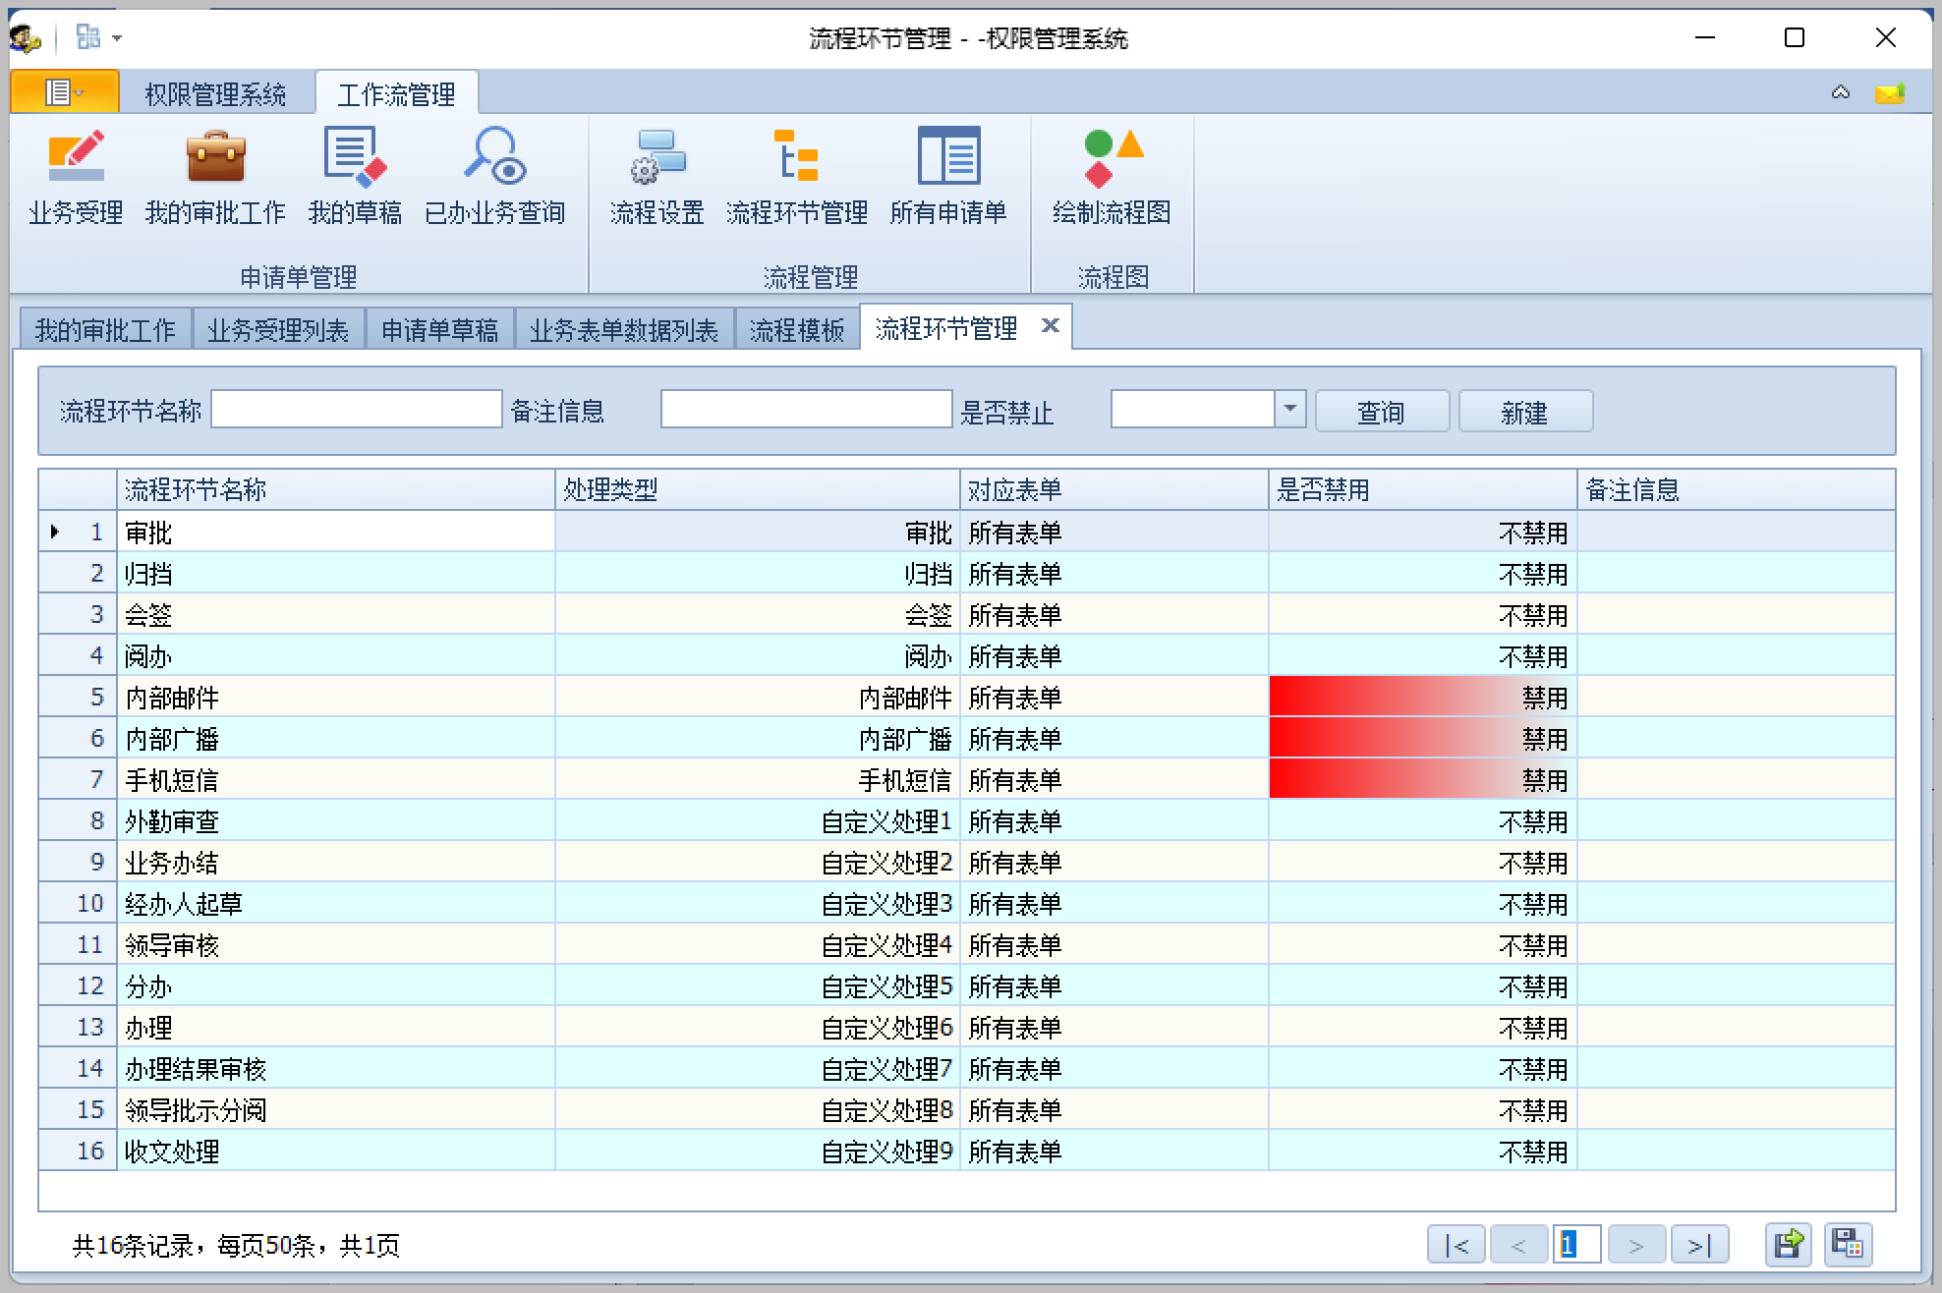
Task: Click the red 禁用 cell for 内部邮件
Action: point(1421,698)
